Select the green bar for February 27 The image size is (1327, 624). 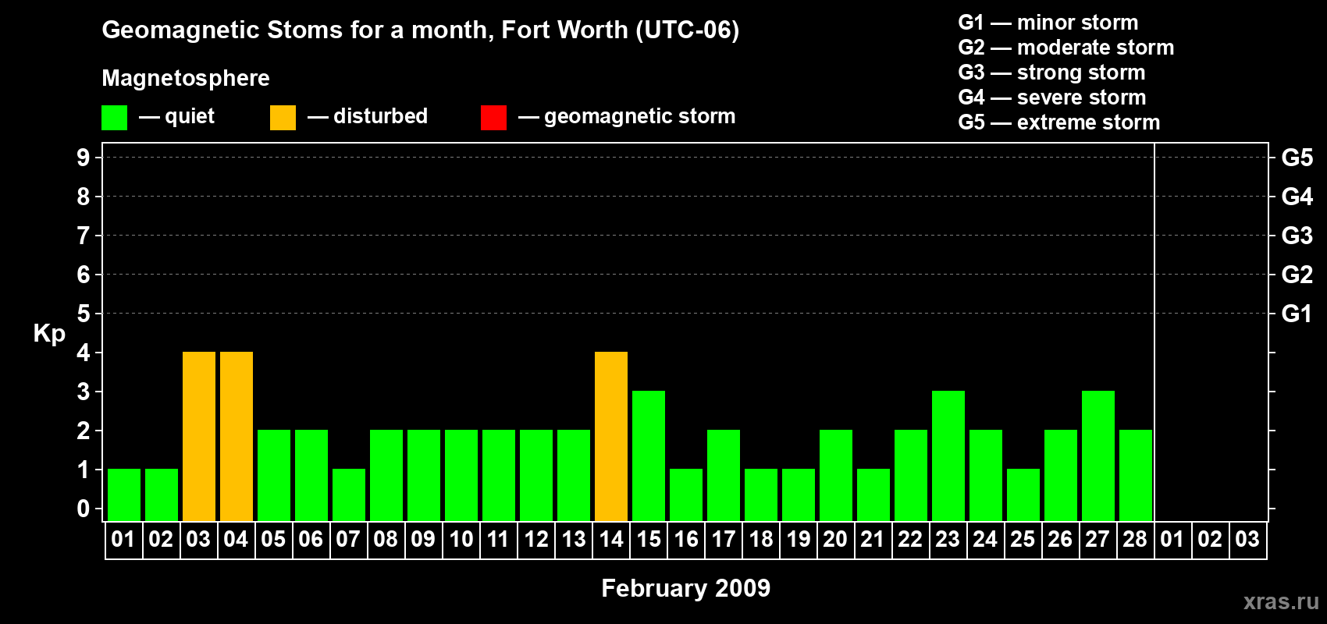[1098, 456]
